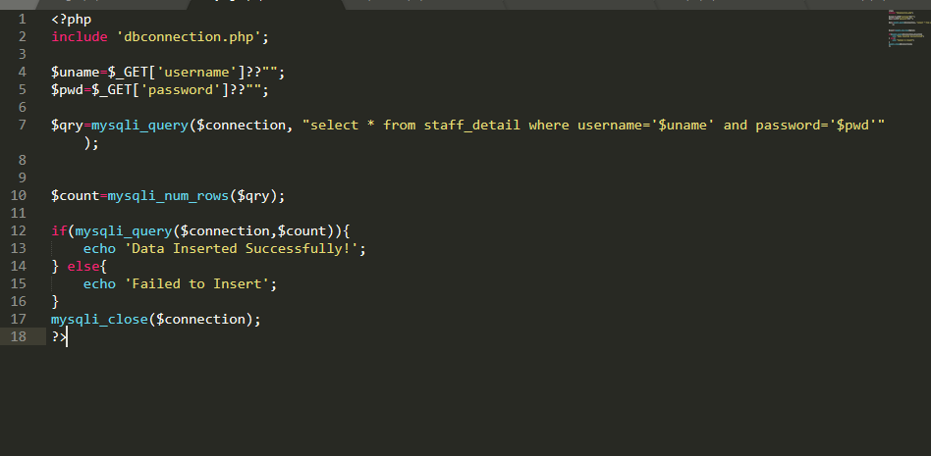Viewport: 931px width, 456px height.
Task: Place cursor on 'dbconnection.php' include string
Action: pyautogui.click(x=189, y=36)
